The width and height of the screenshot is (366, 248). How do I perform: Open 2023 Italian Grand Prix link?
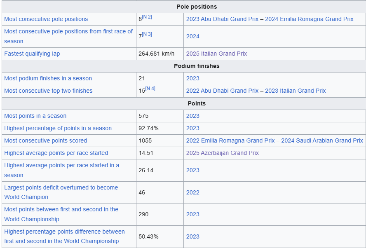(x=295, y=91)
